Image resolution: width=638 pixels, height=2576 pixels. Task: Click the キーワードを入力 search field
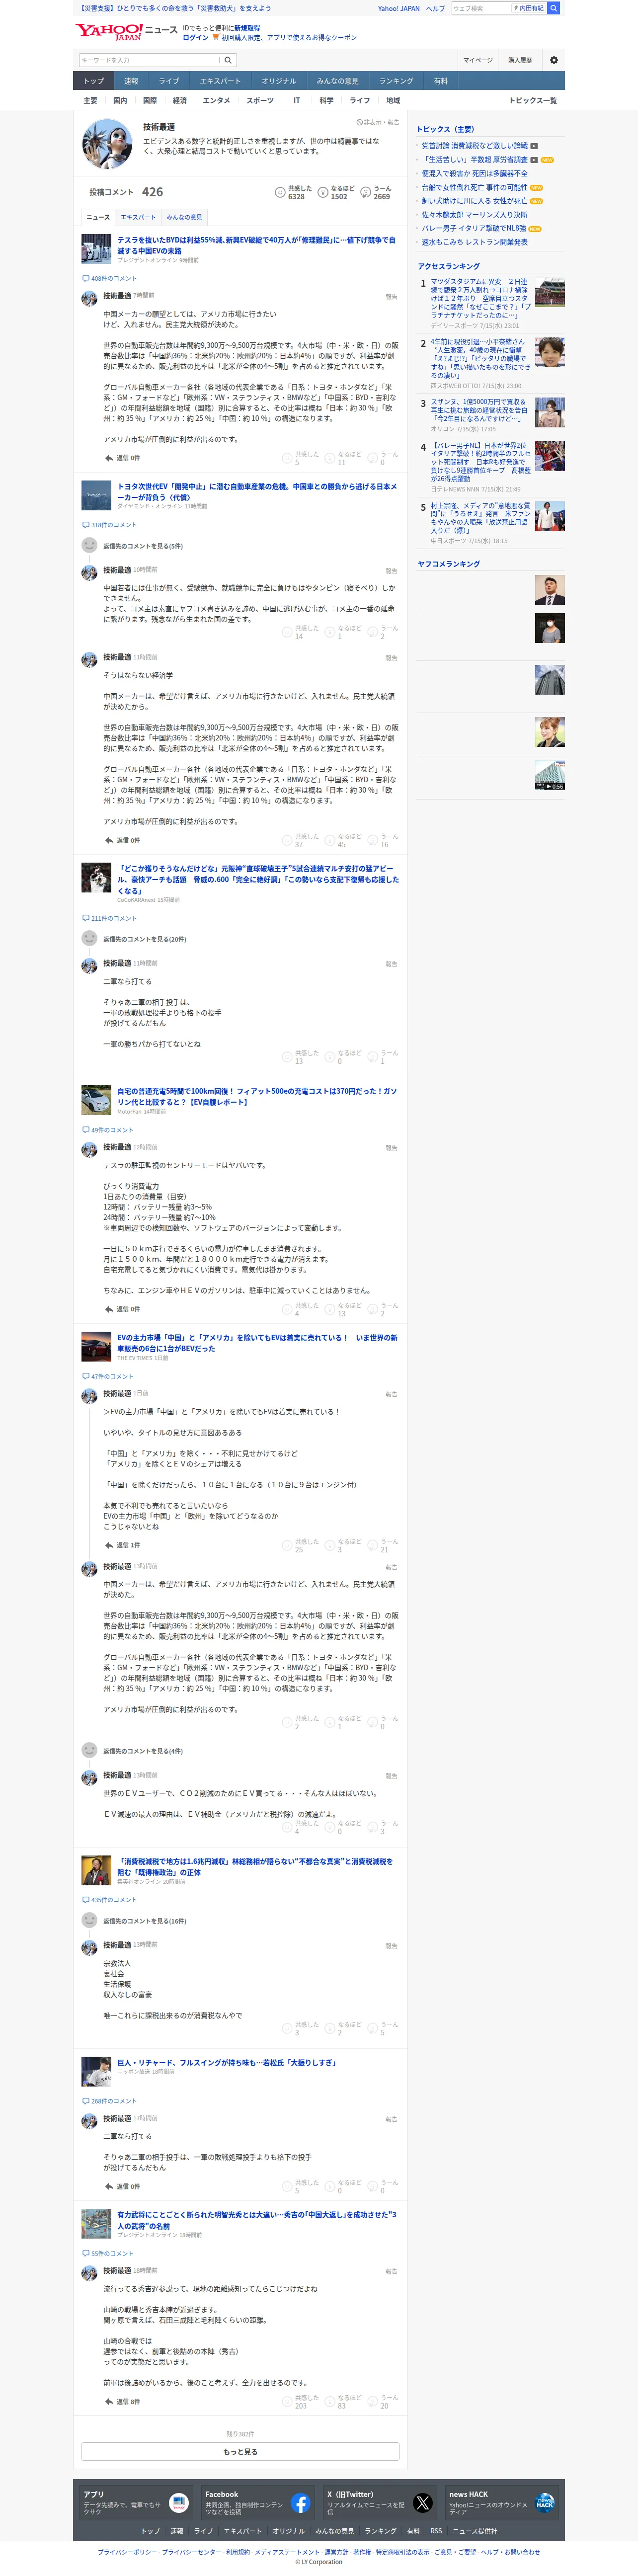[150, 60]
